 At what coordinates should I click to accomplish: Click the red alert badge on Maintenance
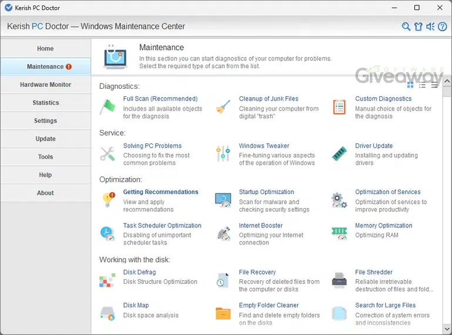pyautogui.click(x=69, y=66)
